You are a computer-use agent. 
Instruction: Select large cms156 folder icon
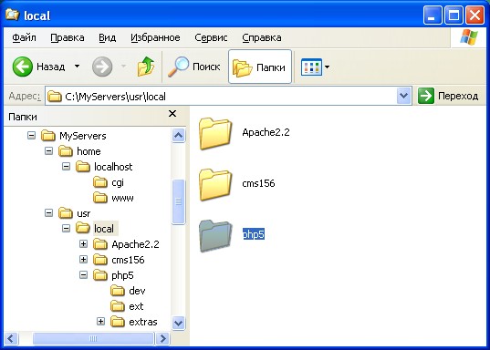(215, 184)
